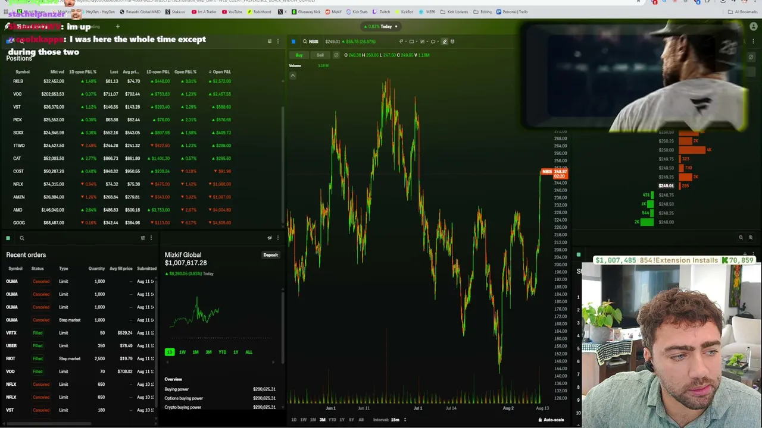This screenshot has height=428, width=762.
Task: Open the Recent orders three-dot menu
Action: pyautogui.click(x=151, y=238)
